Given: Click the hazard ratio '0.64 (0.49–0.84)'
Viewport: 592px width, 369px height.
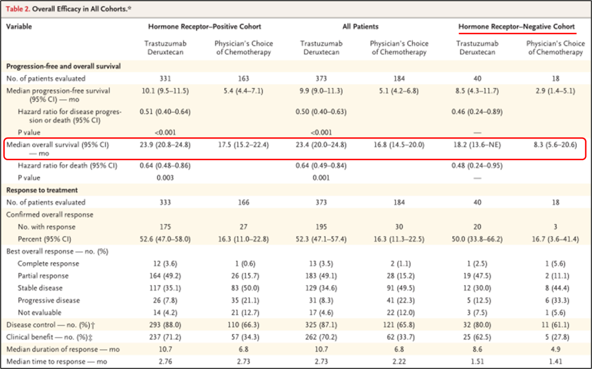Looking at the screenshot, I should point(321,165).
